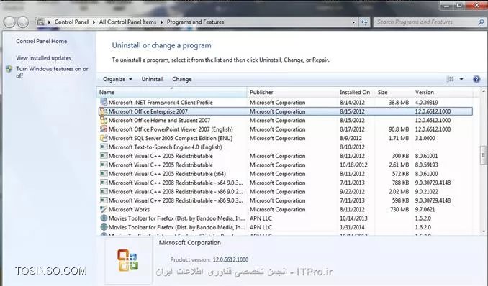
Task: Select the Microsoft Works row name
Action: [129, 209]
